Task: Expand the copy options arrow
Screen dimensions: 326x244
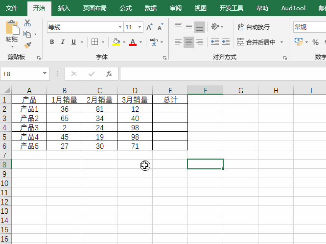Action: click(x=36, y=34)
